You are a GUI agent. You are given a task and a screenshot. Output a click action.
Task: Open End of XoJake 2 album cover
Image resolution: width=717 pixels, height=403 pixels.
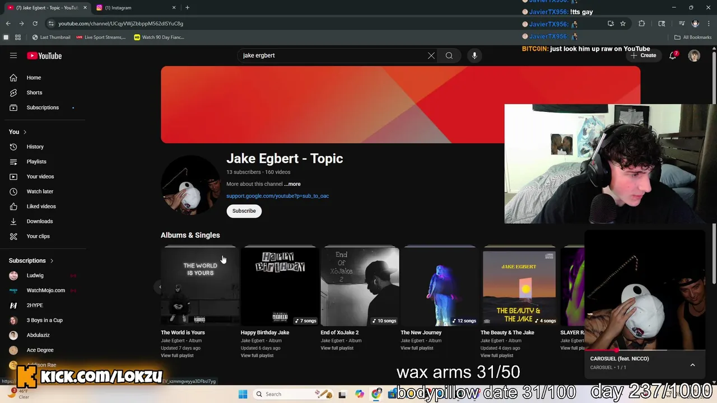pos(360,286)
